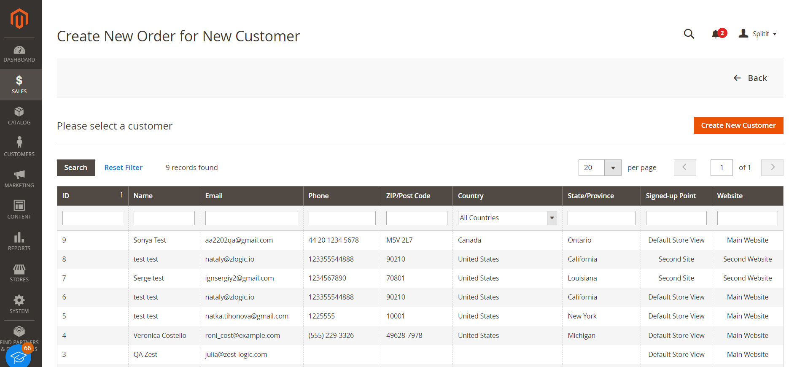Open the Sales sidebar menu
The height and width of the screenshot is (367, 789).
[x=19, y=84]
